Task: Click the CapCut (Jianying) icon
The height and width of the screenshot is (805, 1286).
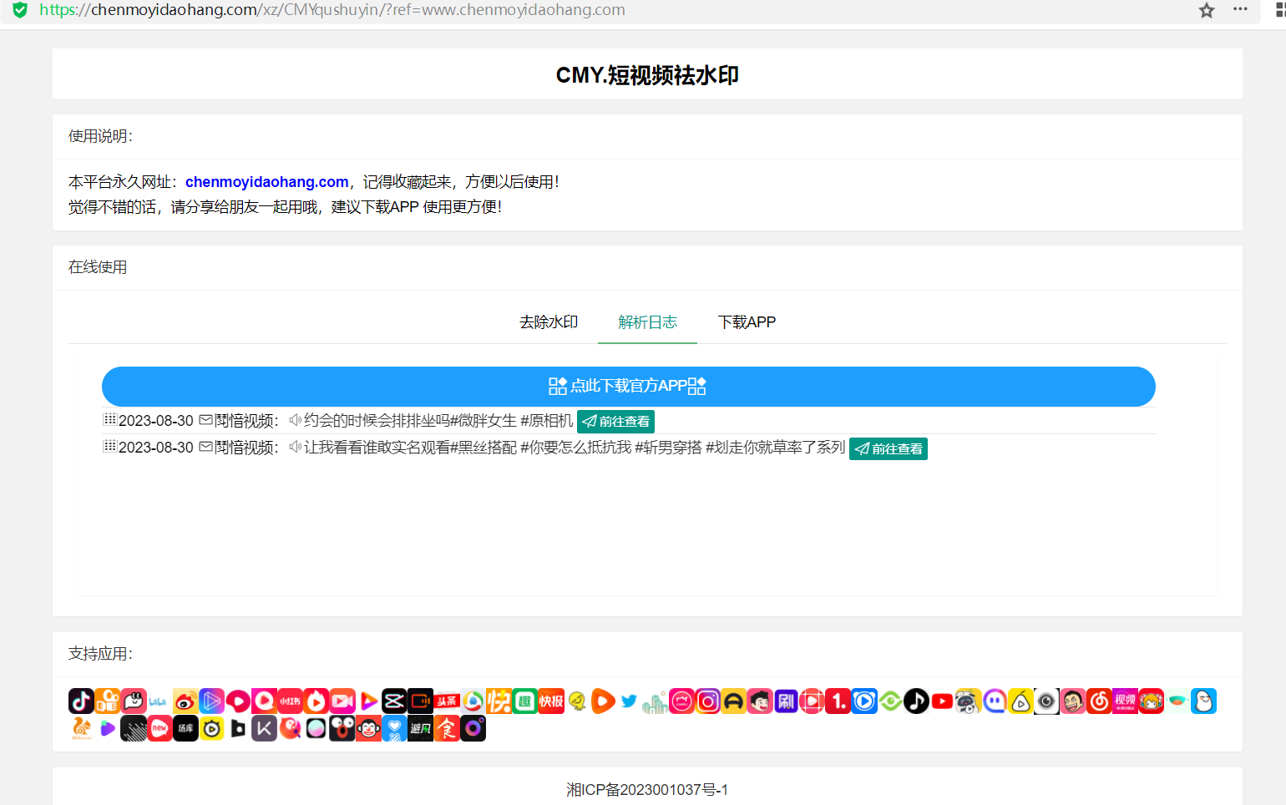Action: click(x=394, y=701)
